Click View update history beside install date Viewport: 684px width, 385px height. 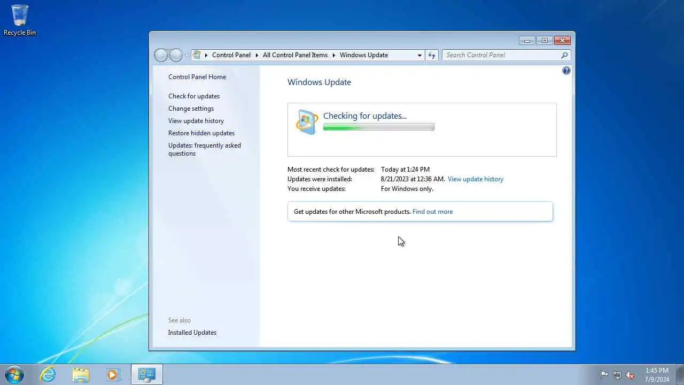(476, 179)
